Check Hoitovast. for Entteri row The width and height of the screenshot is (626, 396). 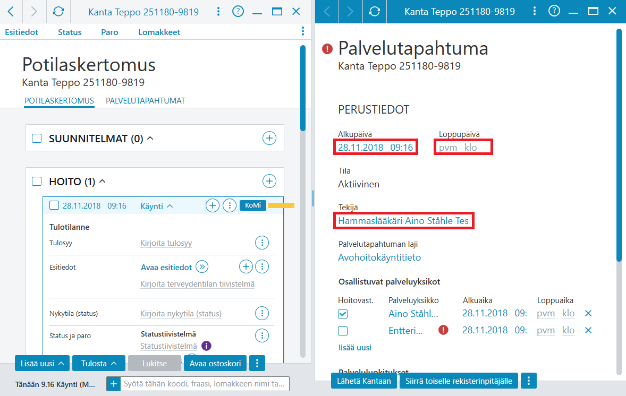point(343,331)
